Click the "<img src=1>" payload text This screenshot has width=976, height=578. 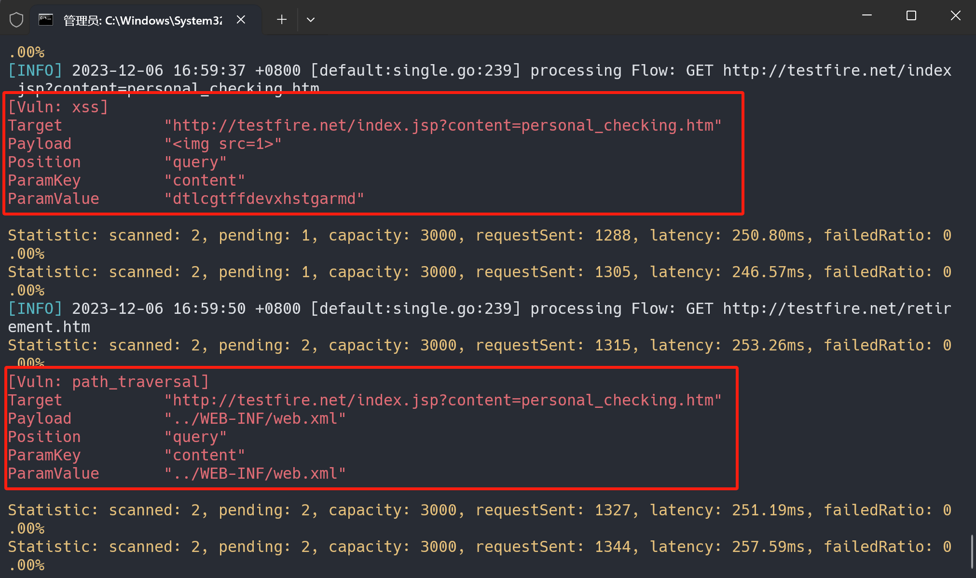tap(222, 144)
